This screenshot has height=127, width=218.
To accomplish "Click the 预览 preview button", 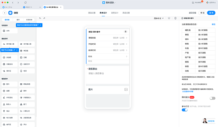I will [202, 13].
